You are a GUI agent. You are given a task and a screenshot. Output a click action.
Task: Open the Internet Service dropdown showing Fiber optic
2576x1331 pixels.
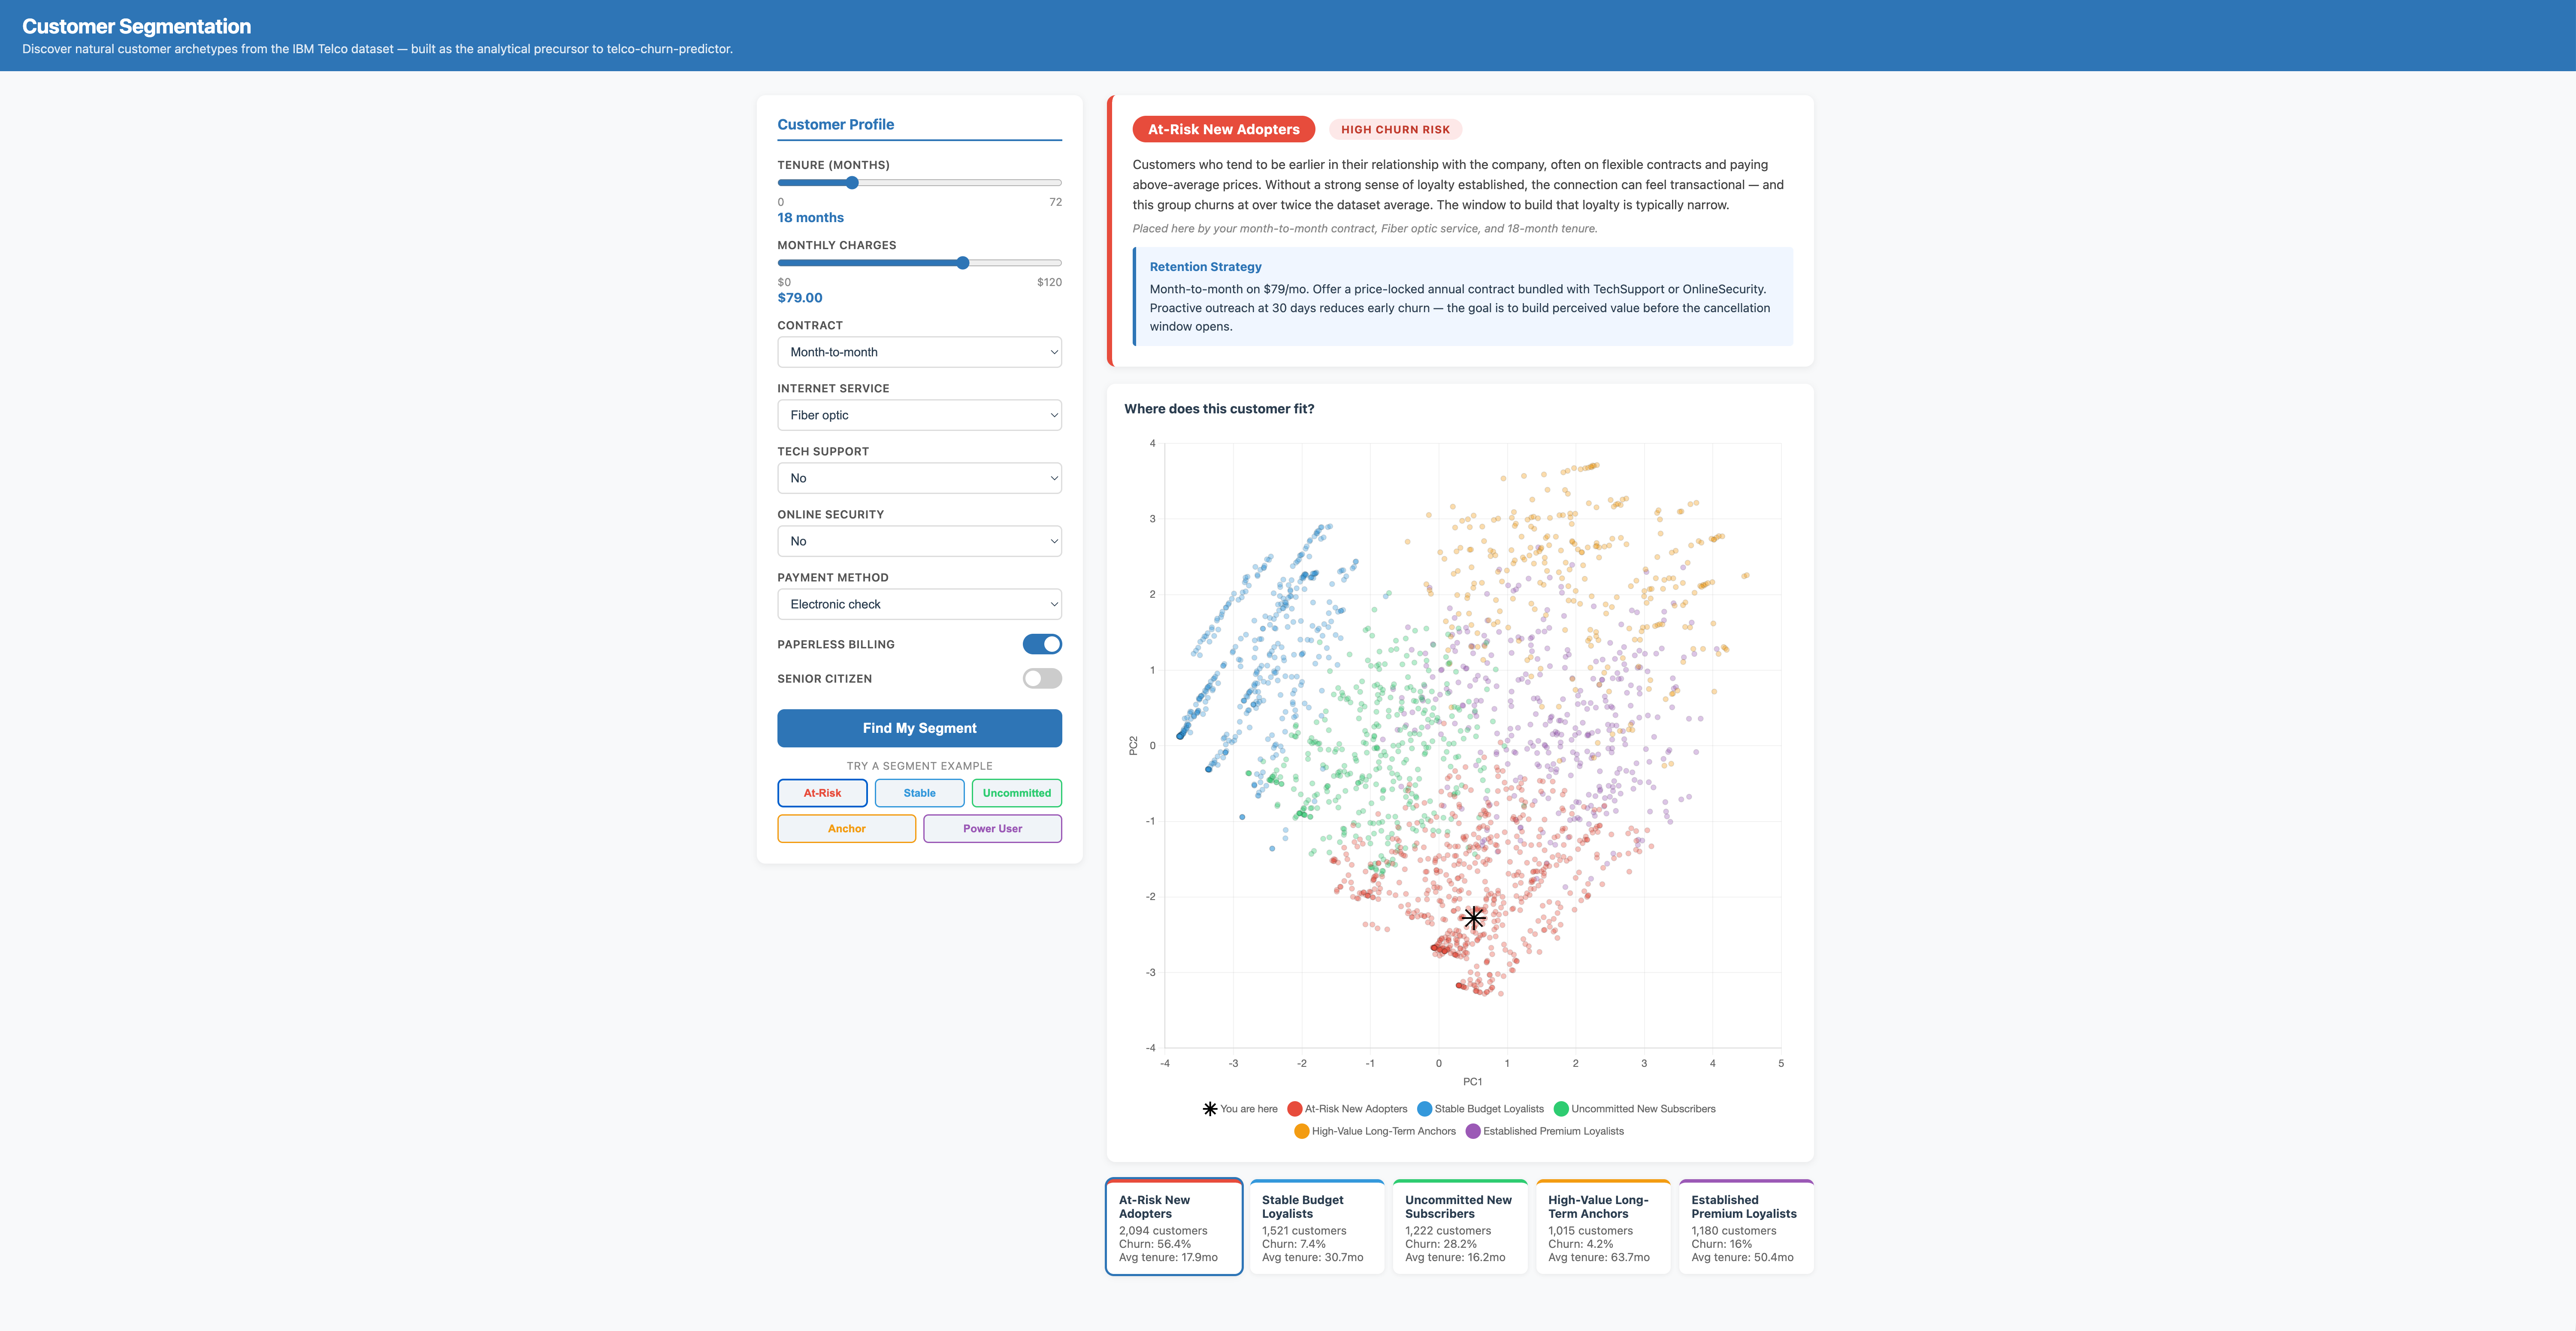point(919,415)
